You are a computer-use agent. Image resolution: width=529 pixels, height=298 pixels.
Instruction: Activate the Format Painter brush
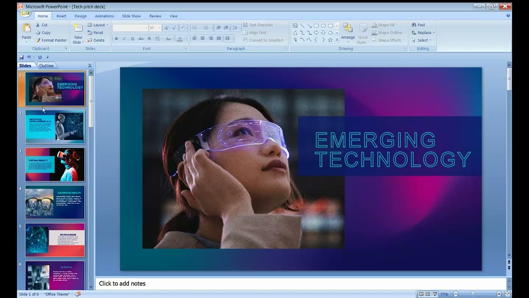(51, 40)
